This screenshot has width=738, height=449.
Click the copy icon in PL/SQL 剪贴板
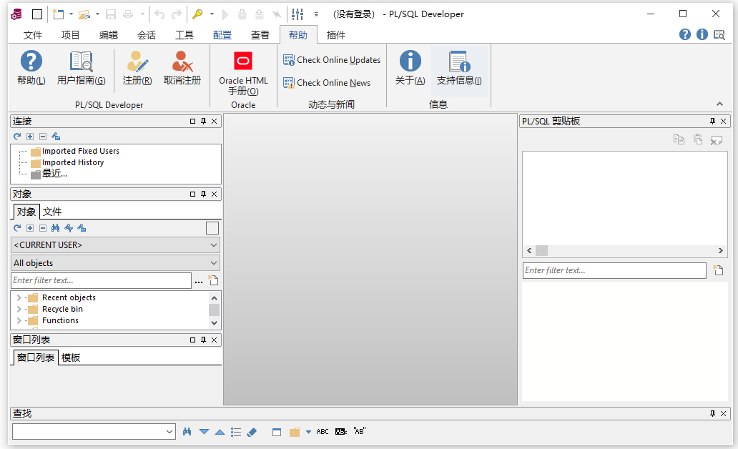coord(679,139)
